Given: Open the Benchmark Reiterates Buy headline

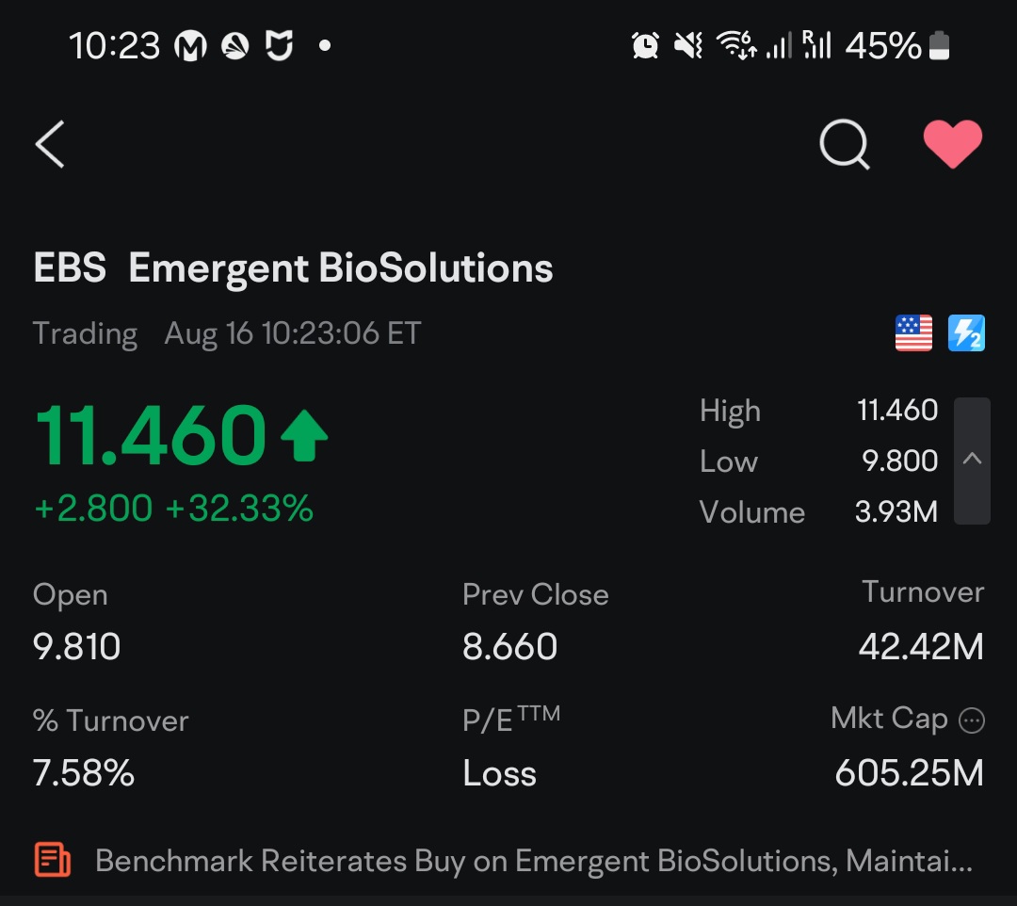Looking at the screenshot, I should click(x=533, y=861).
